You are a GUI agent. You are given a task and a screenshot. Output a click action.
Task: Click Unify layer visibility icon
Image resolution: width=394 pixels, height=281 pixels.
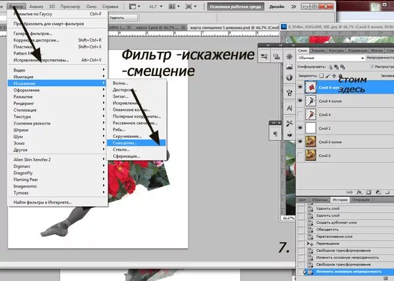coord(336,67)
